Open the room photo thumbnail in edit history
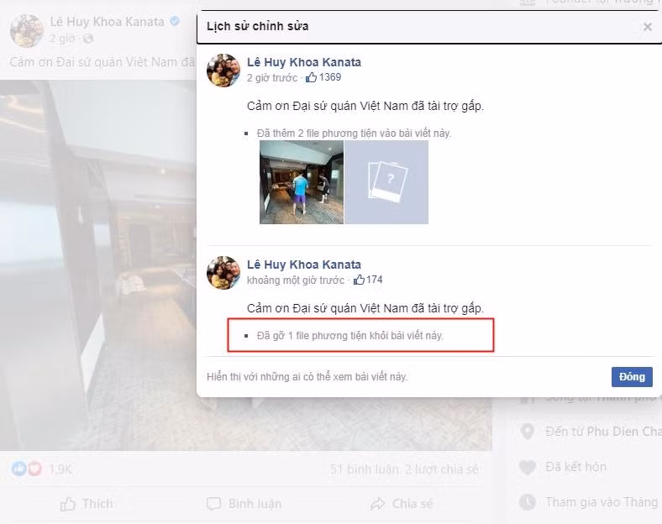This screenshot has width=662, height=524. coord(302,182)
